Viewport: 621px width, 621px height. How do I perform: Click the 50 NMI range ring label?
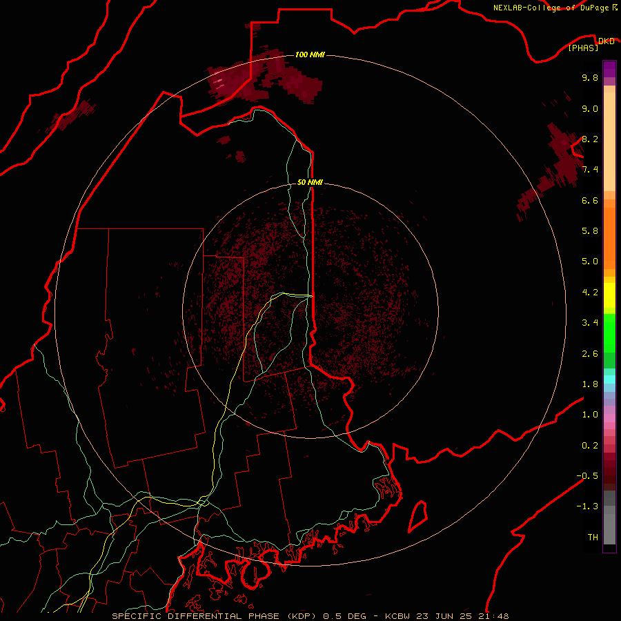pyautogui.click(x=310, y=183)
